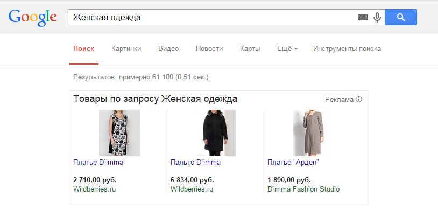Visit D'imma Fashion Studio store link

click(x=303, y=189)
